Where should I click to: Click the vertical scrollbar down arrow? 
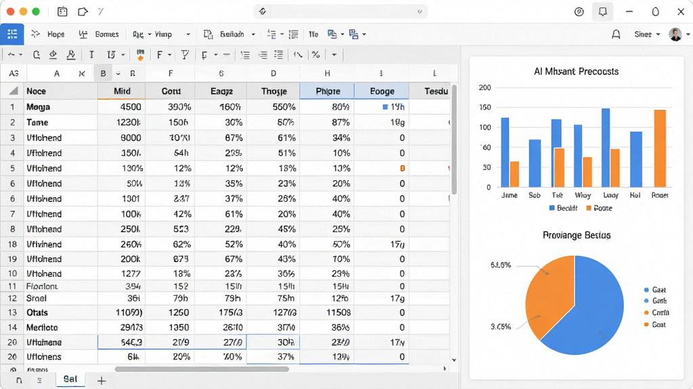point(454,361)
